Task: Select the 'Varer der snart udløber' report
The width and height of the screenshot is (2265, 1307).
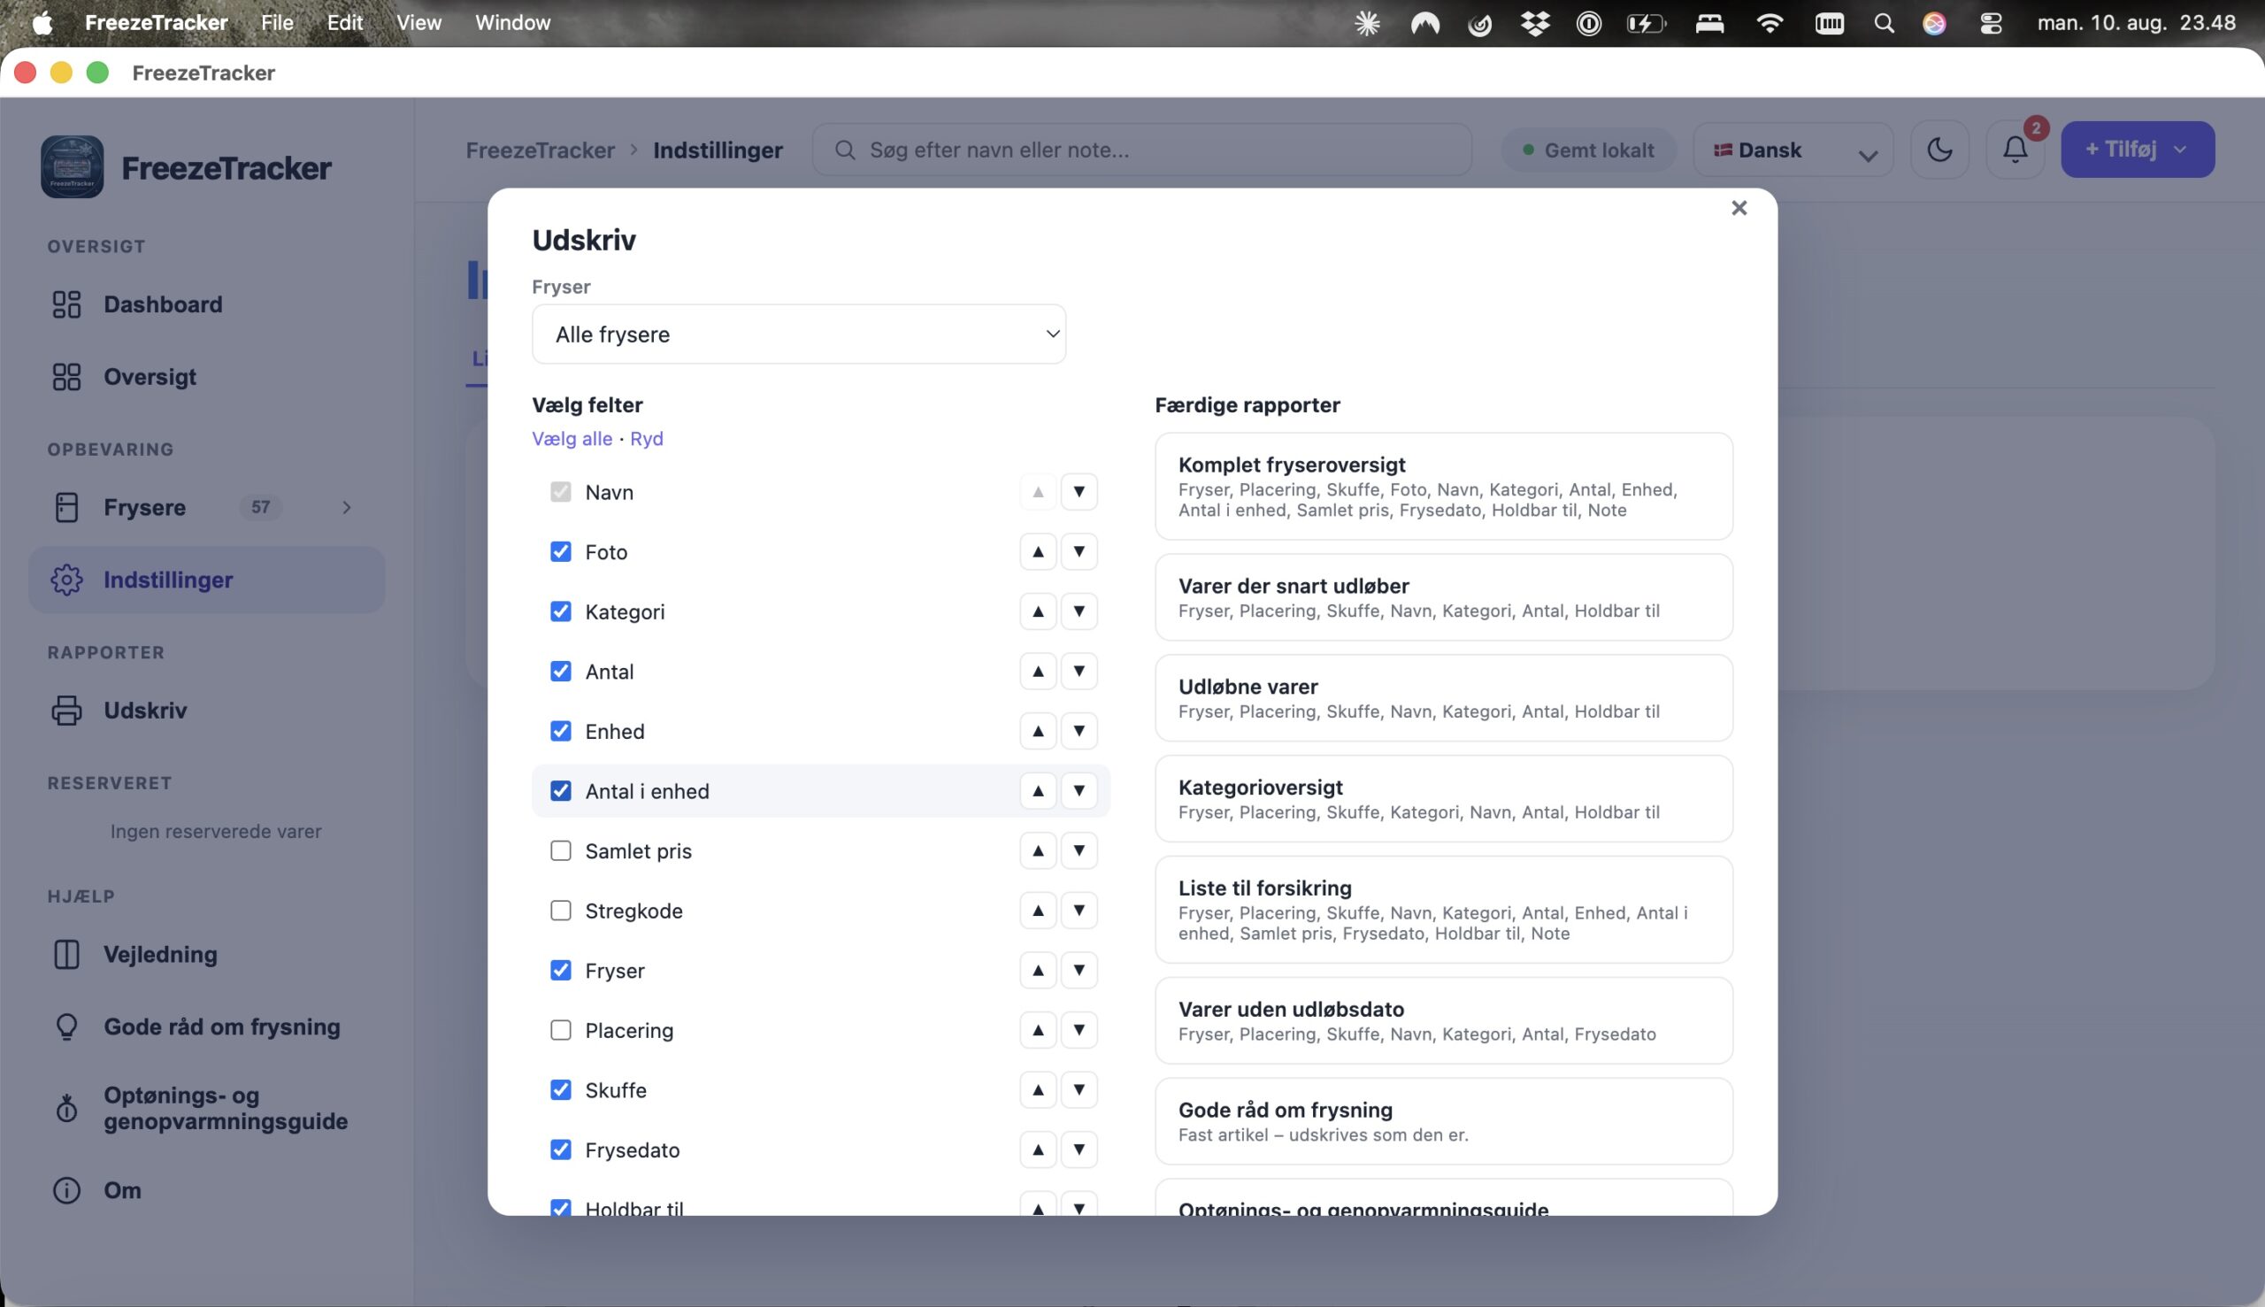Action: (x=1443, y=597)
